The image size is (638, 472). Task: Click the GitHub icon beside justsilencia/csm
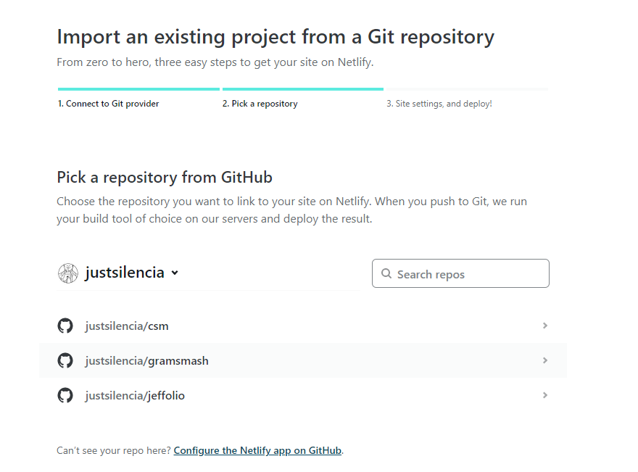(x=65, y=326)
